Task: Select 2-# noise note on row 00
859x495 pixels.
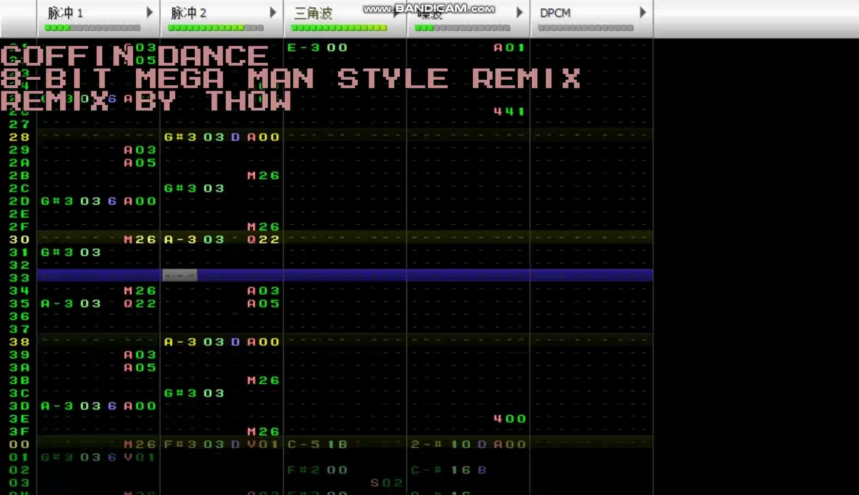Action: [427, 445]
